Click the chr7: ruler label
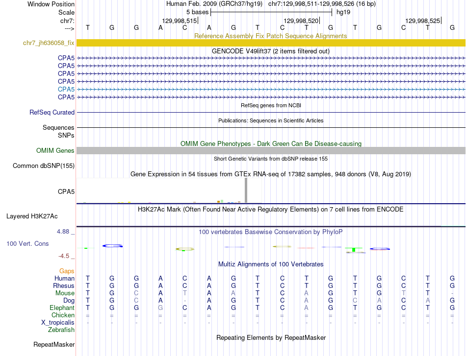The height and width of the screenshot is (356, 466). point(67,21)
